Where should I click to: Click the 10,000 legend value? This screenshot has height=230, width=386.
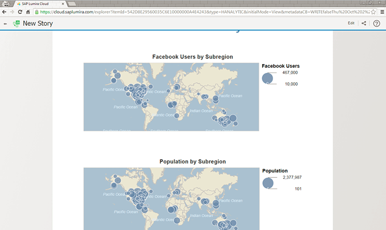[x=291, y=84]
